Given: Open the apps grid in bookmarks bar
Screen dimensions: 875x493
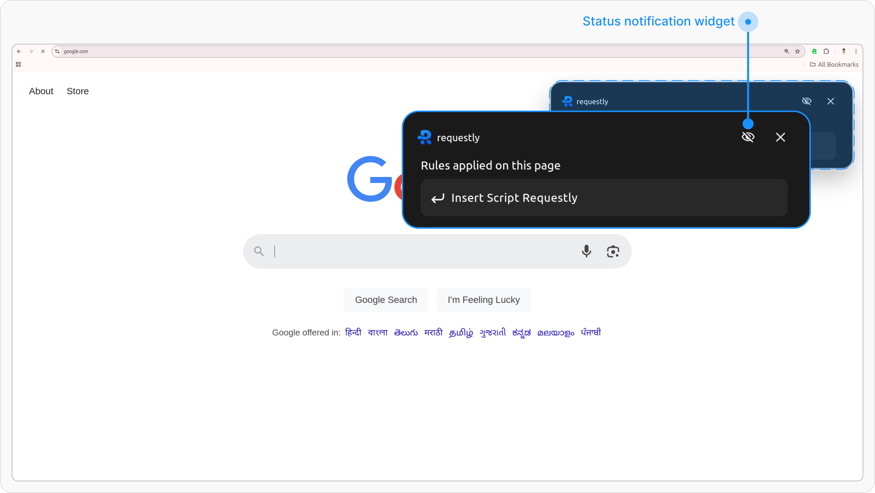Looking at the screenshot, I should [18, 64].
